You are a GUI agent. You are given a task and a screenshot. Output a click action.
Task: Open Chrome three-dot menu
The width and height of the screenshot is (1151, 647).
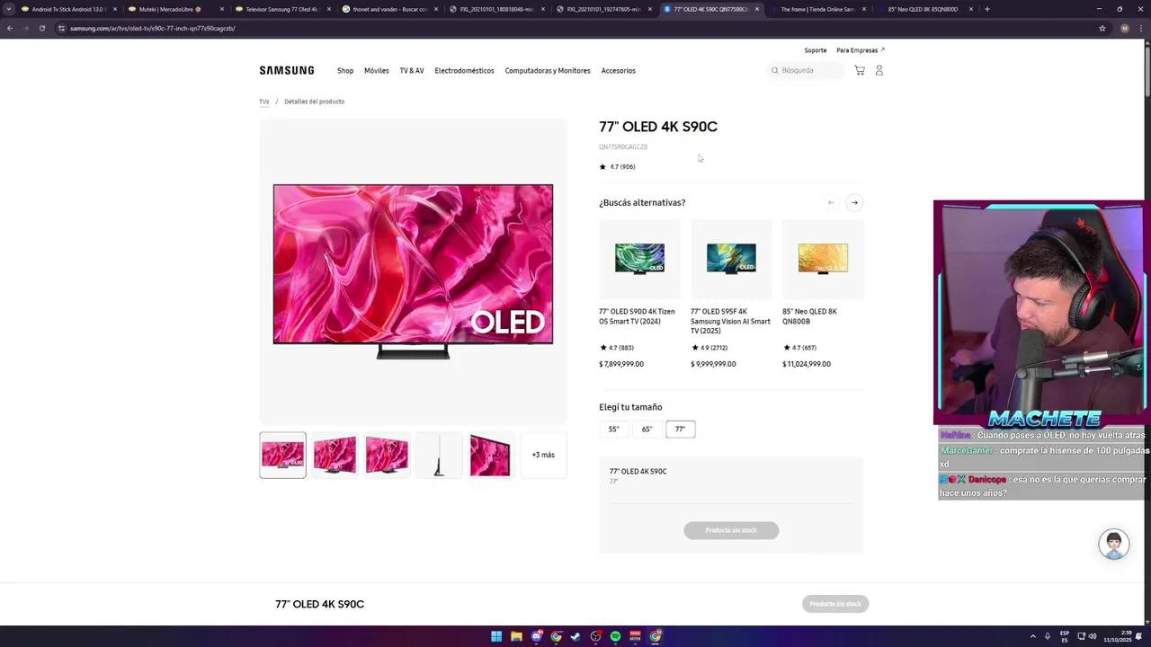point(1141,28)
